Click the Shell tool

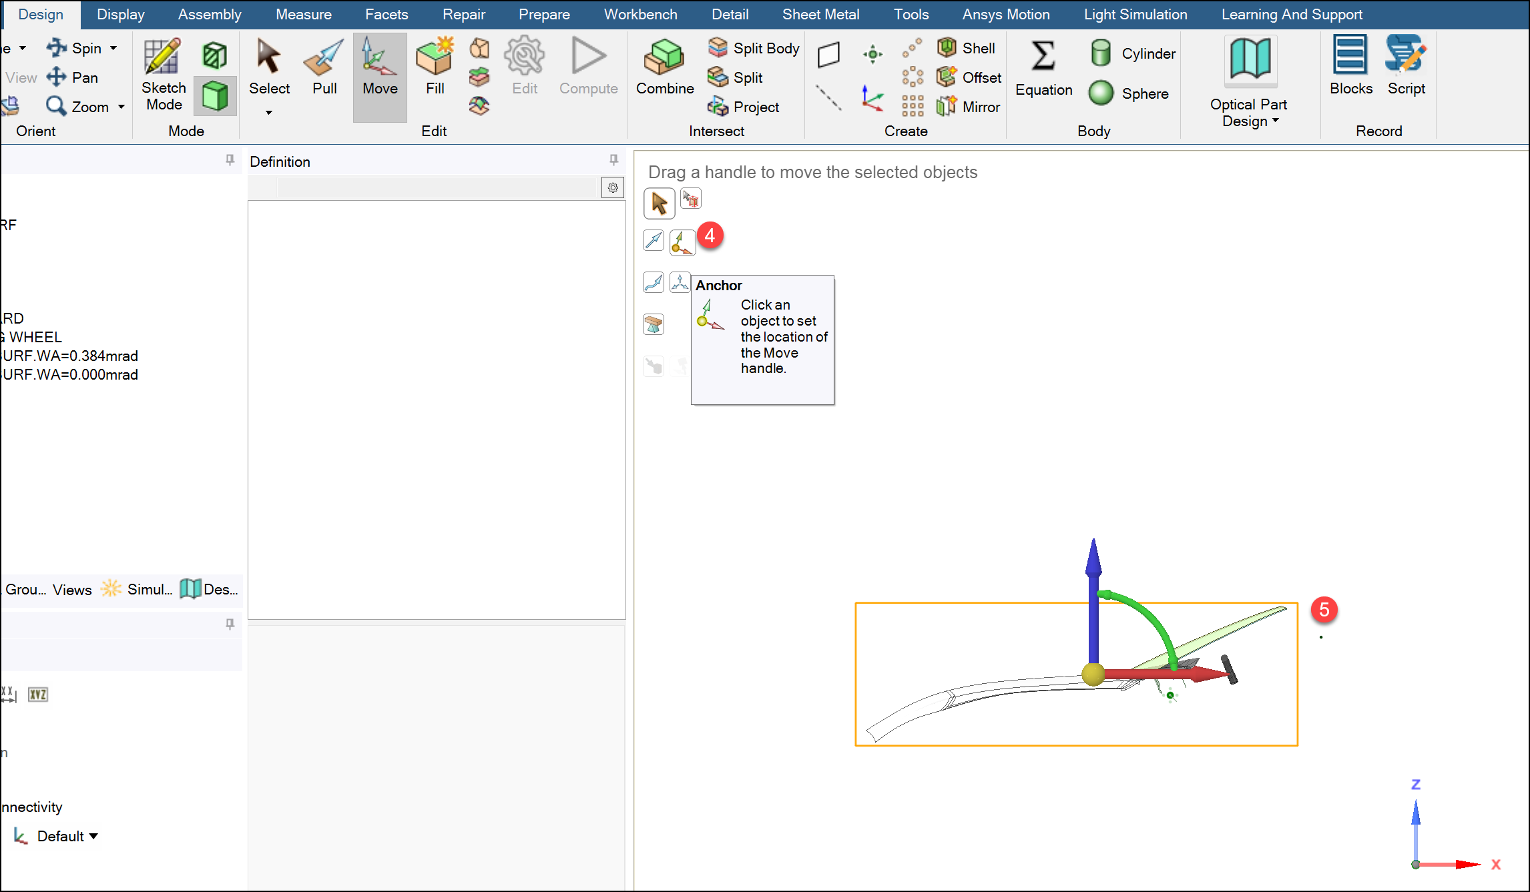(x=966, y=48)
